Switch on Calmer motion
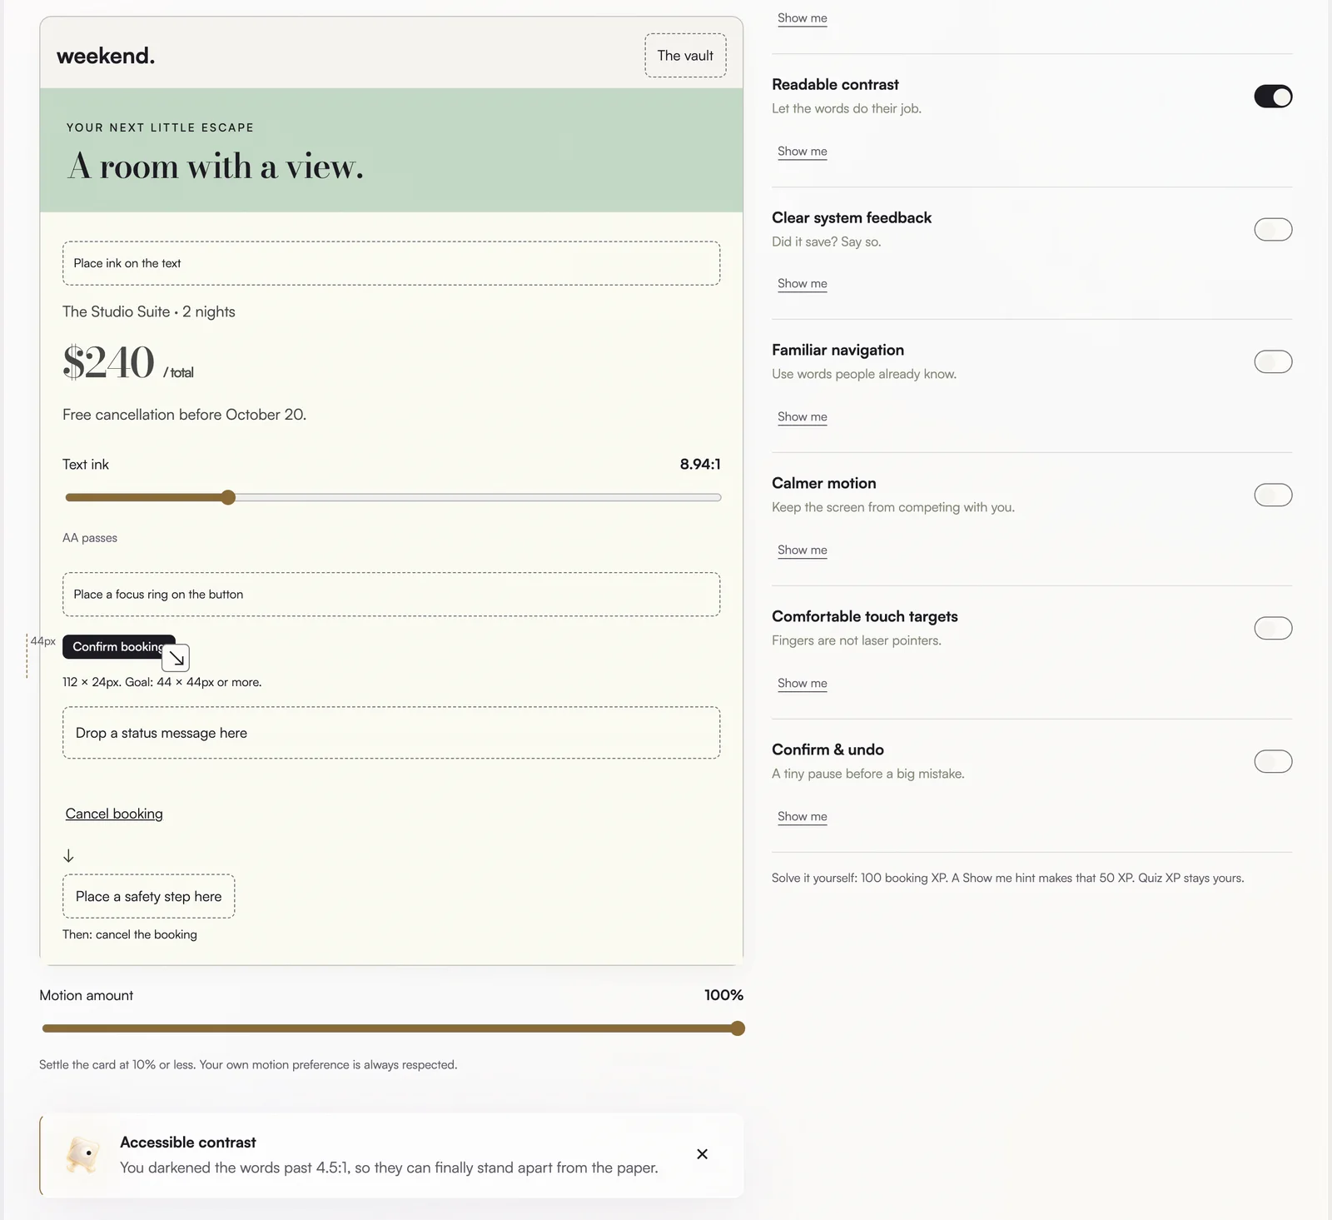This screenshot has height=1220, width=1332. [1273, 495]
